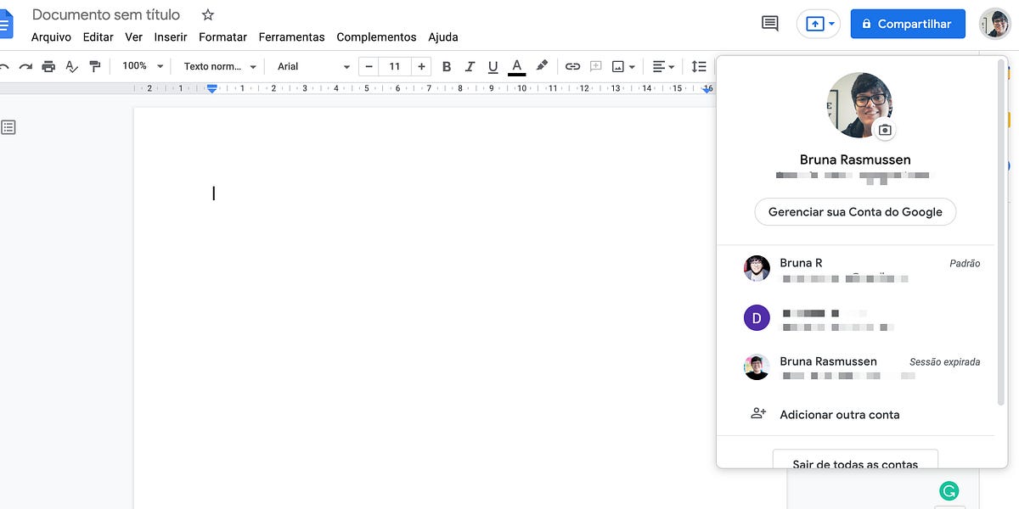Image resolution: width=1019 pixels, height=509 pixels.
Task: Select Gerenciar sua Conta do Google
Action: (x=854, y=211)
